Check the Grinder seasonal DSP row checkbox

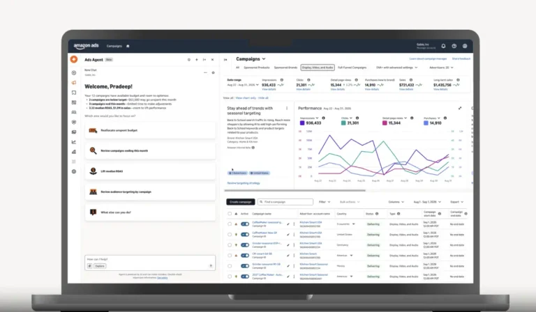230,245
